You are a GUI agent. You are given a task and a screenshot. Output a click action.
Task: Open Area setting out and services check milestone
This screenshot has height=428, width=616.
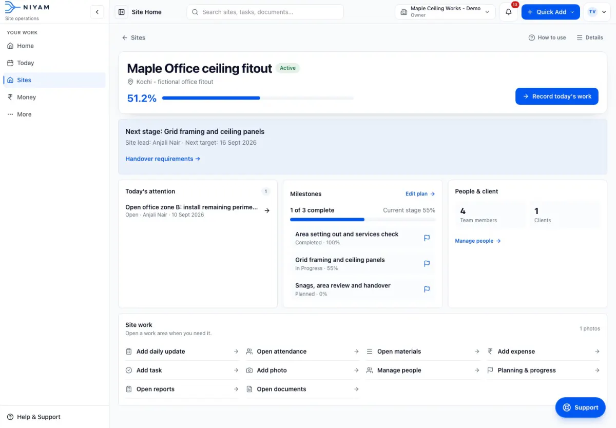tap(363, 238)
